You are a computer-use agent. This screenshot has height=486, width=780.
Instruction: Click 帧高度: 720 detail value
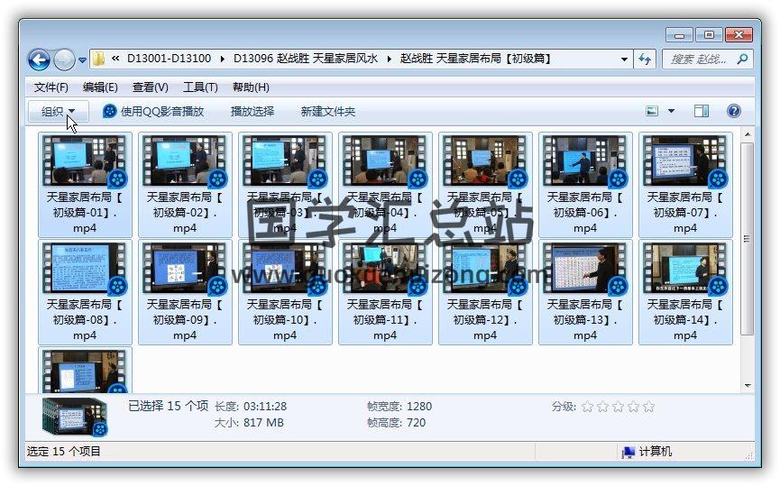(397, 423)
